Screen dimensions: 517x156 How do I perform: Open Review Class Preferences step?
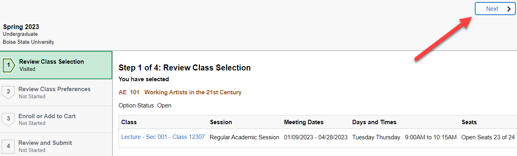click(x=56, y=93)
